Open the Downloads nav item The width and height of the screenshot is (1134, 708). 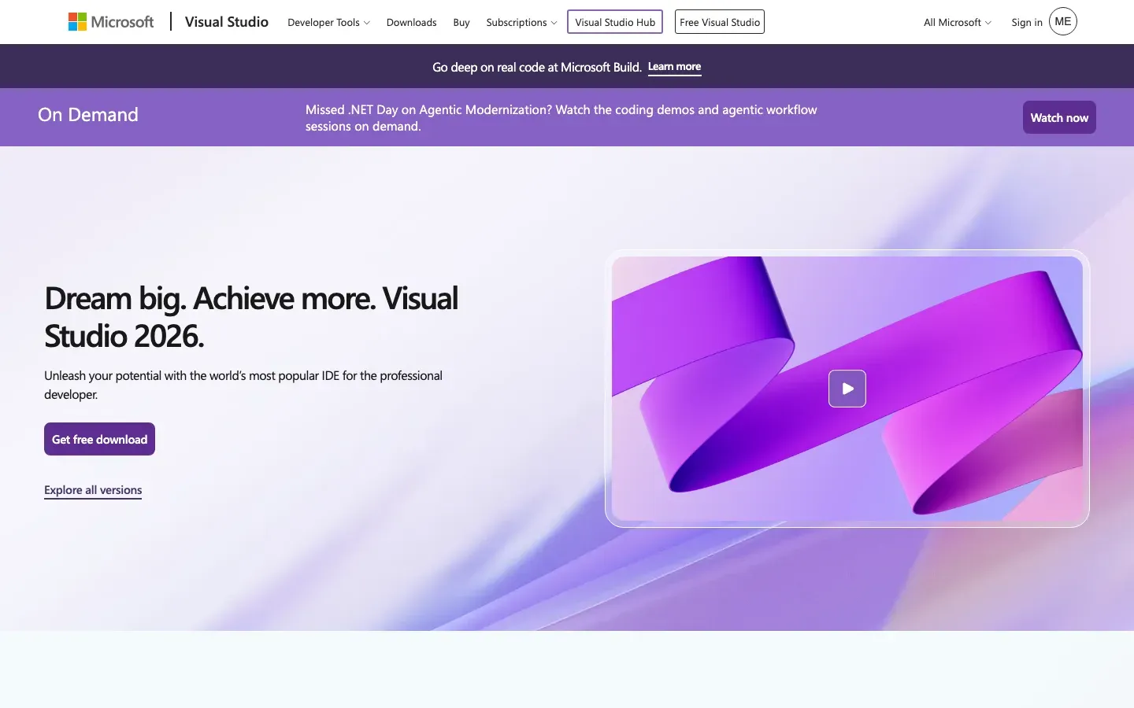click(411, 22)
